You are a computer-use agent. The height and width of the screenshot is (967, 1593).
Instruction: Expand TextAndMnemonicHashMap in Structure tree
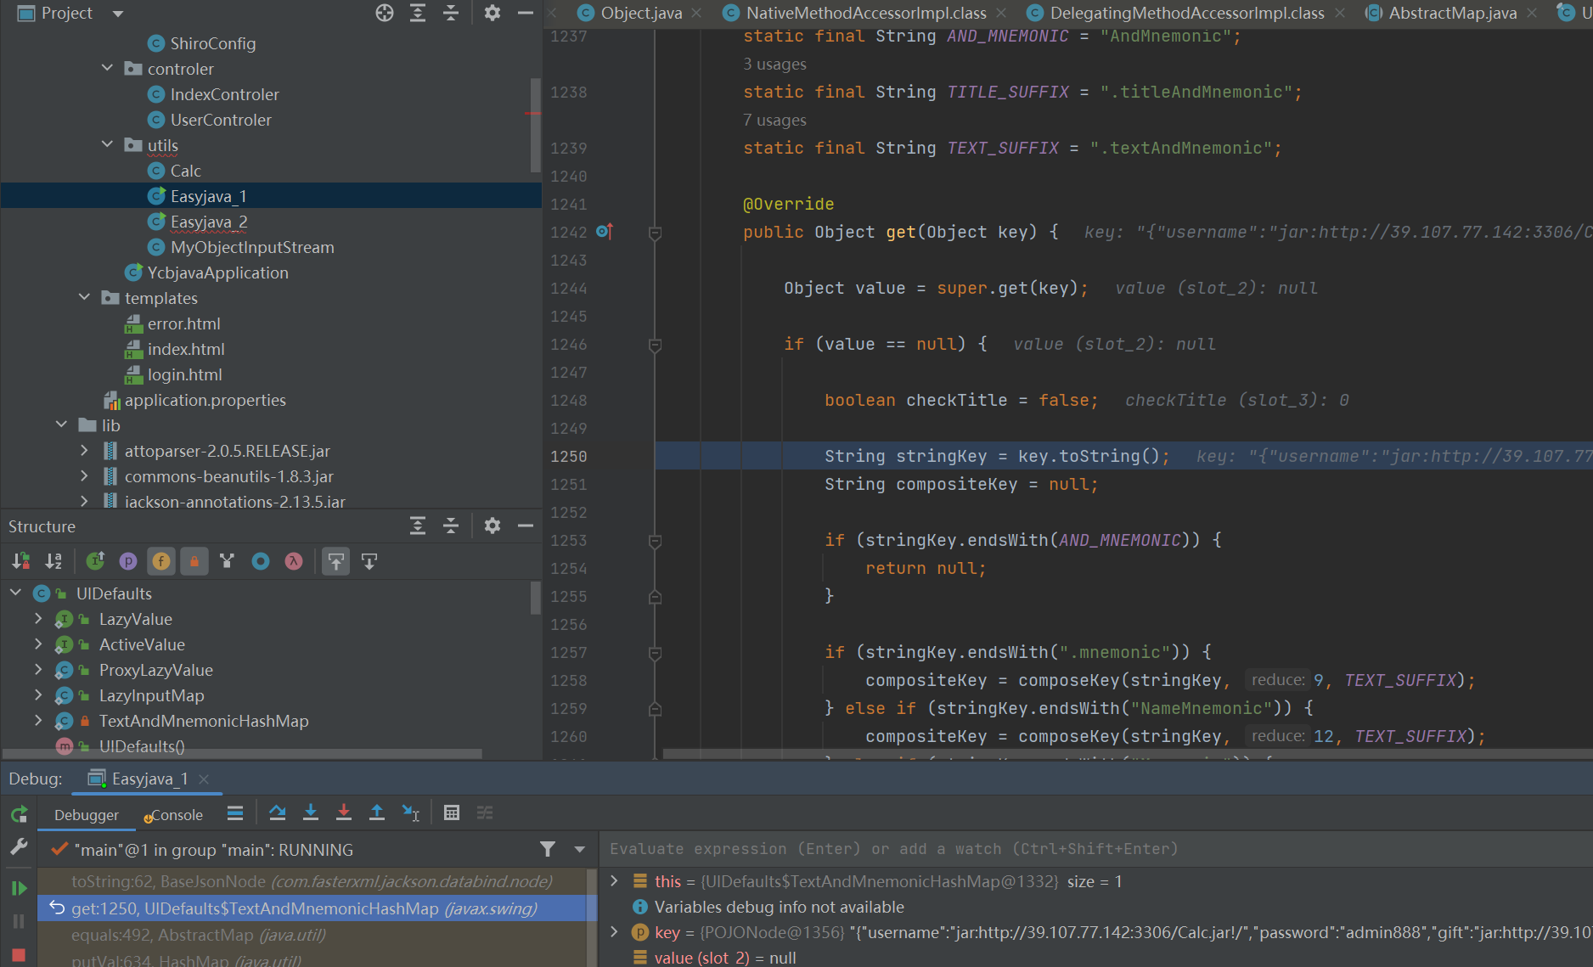(38, 721)
